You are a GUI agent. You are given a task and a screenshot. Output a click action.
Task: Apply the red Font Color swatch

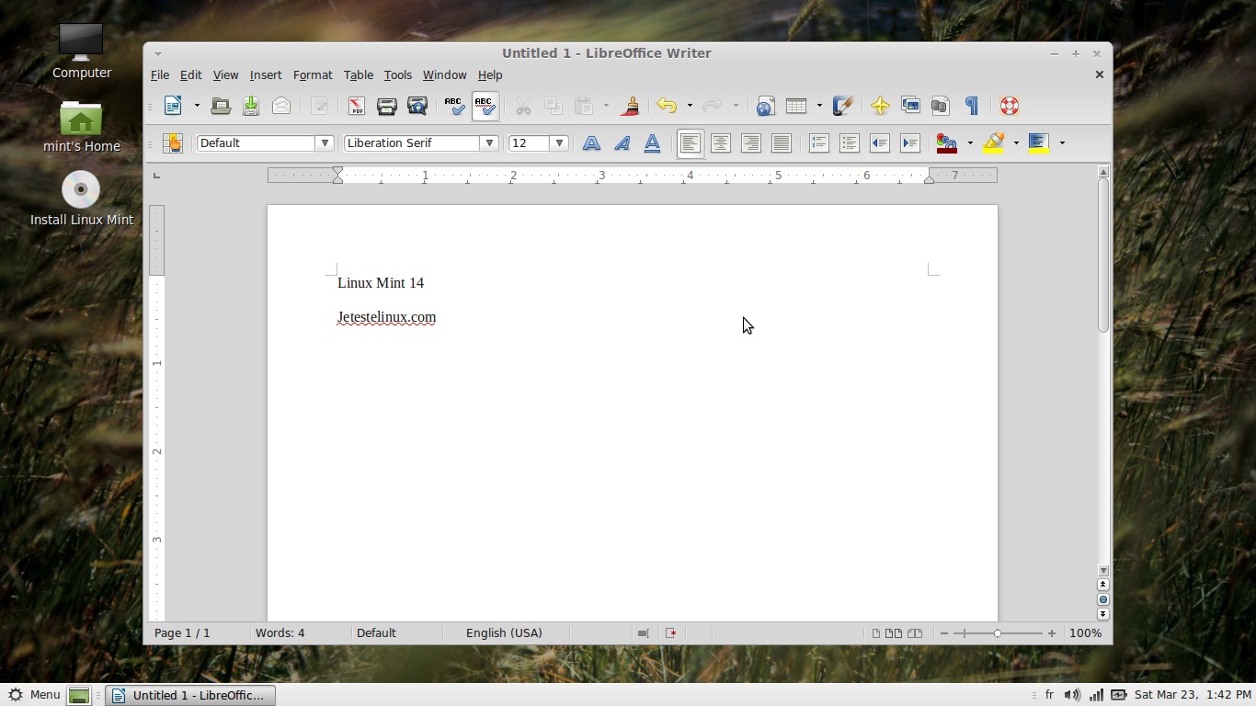point(947,142)
